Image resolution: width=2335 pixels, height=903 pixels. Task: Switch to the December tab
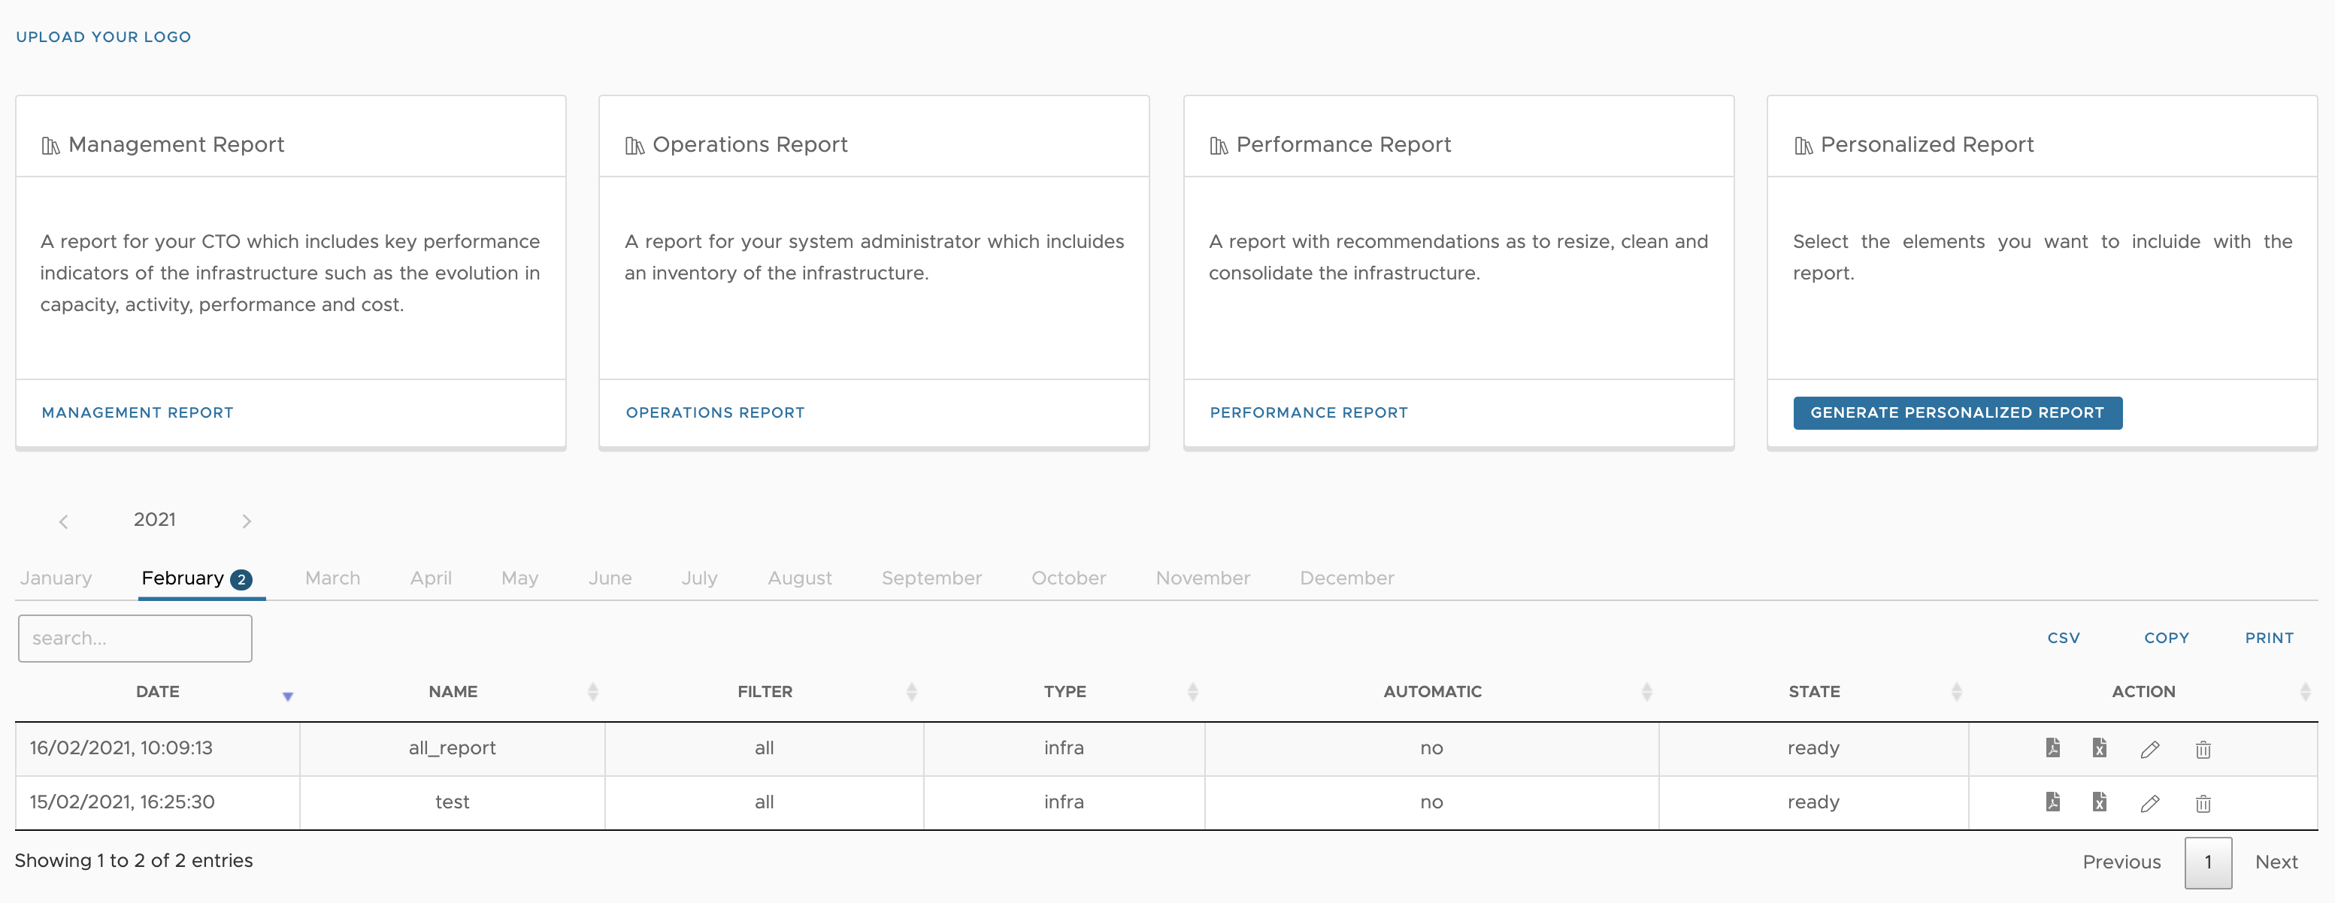[1347, 578]
